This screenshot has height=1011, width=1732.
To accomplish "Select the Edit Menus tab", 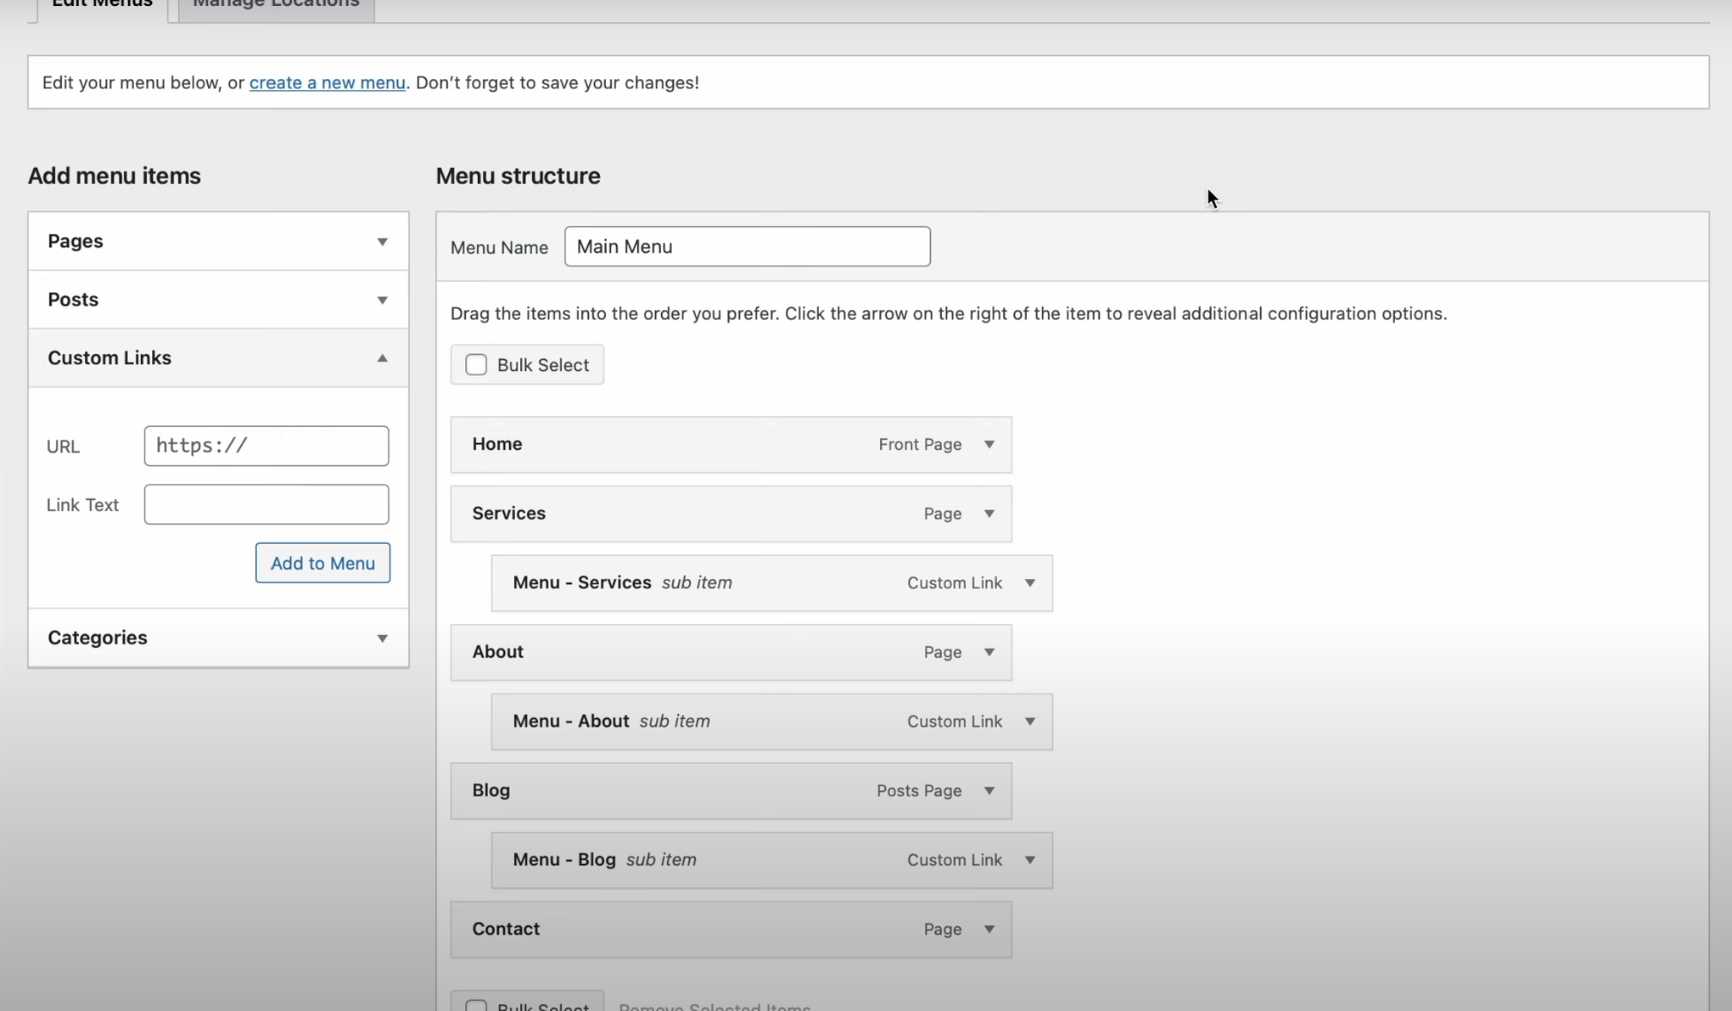I will [x=102, y=5].
